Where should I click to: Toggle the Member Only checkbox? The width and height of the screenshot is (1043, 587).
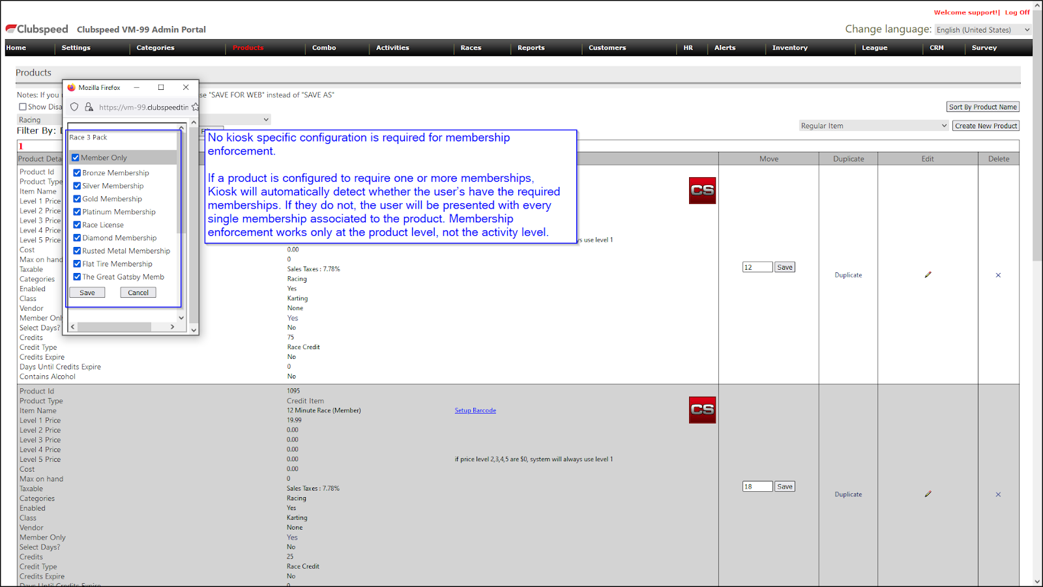76,158
